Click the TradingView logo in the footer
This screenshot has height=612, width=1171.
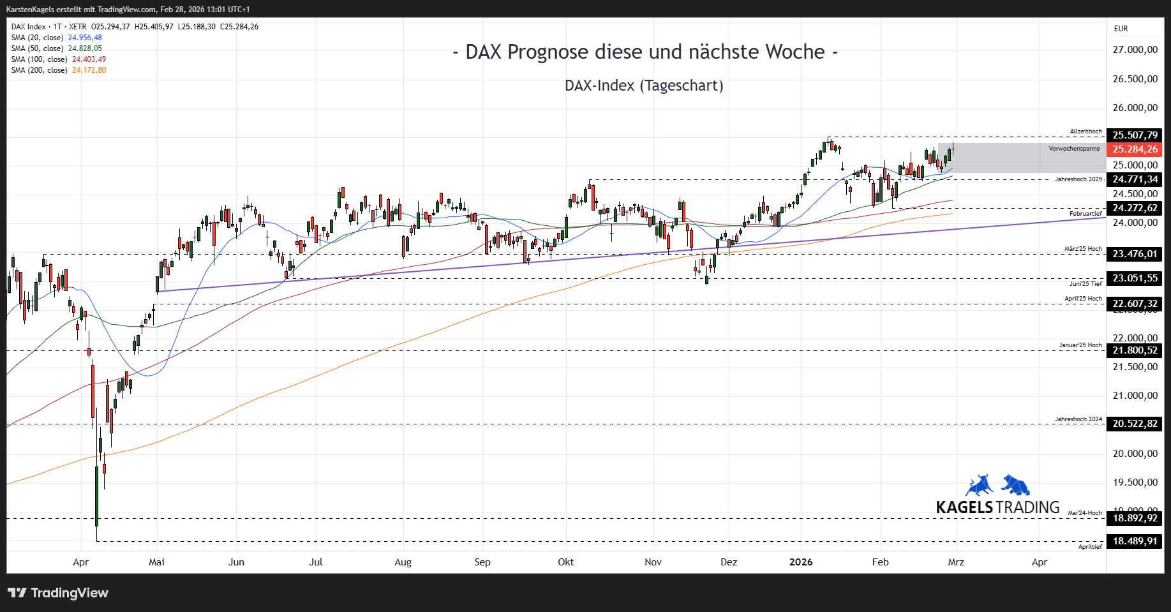click(58, 593)
